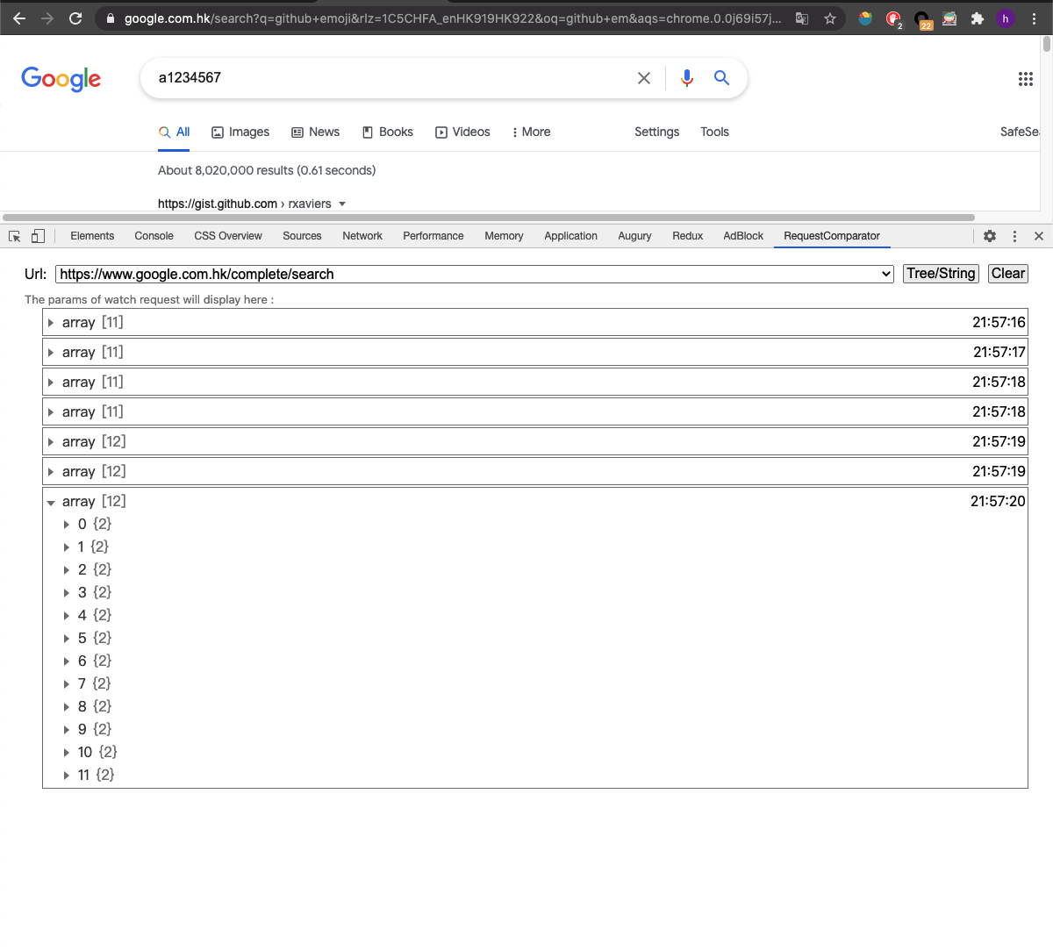This screenshot has width=1053, height=951.
Task: Expand item 8 {2}
Action: click(67, 707)
